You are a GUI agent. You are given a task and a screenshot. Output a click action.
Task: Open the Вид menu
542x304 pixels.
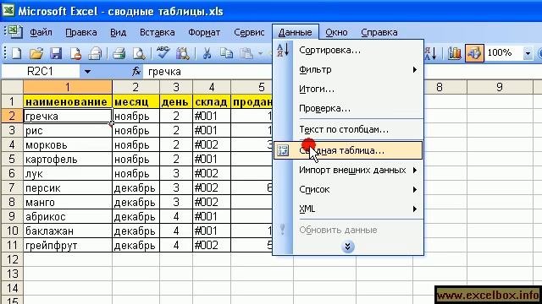point(118,32)
